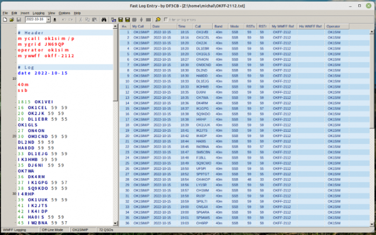Click the date 2022-10-15 editor line
This screenshot has height=235, width=376.
(42, 73)
